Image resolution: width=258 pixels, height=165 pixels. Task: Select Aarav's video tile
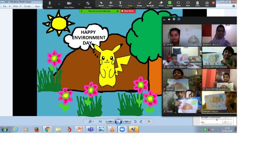coord(182,102)
